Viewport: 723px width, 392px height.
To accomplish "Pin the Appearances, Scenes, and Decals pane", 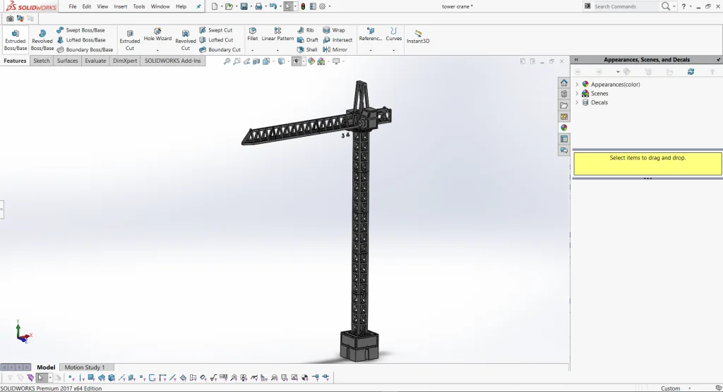I will 717,60.
